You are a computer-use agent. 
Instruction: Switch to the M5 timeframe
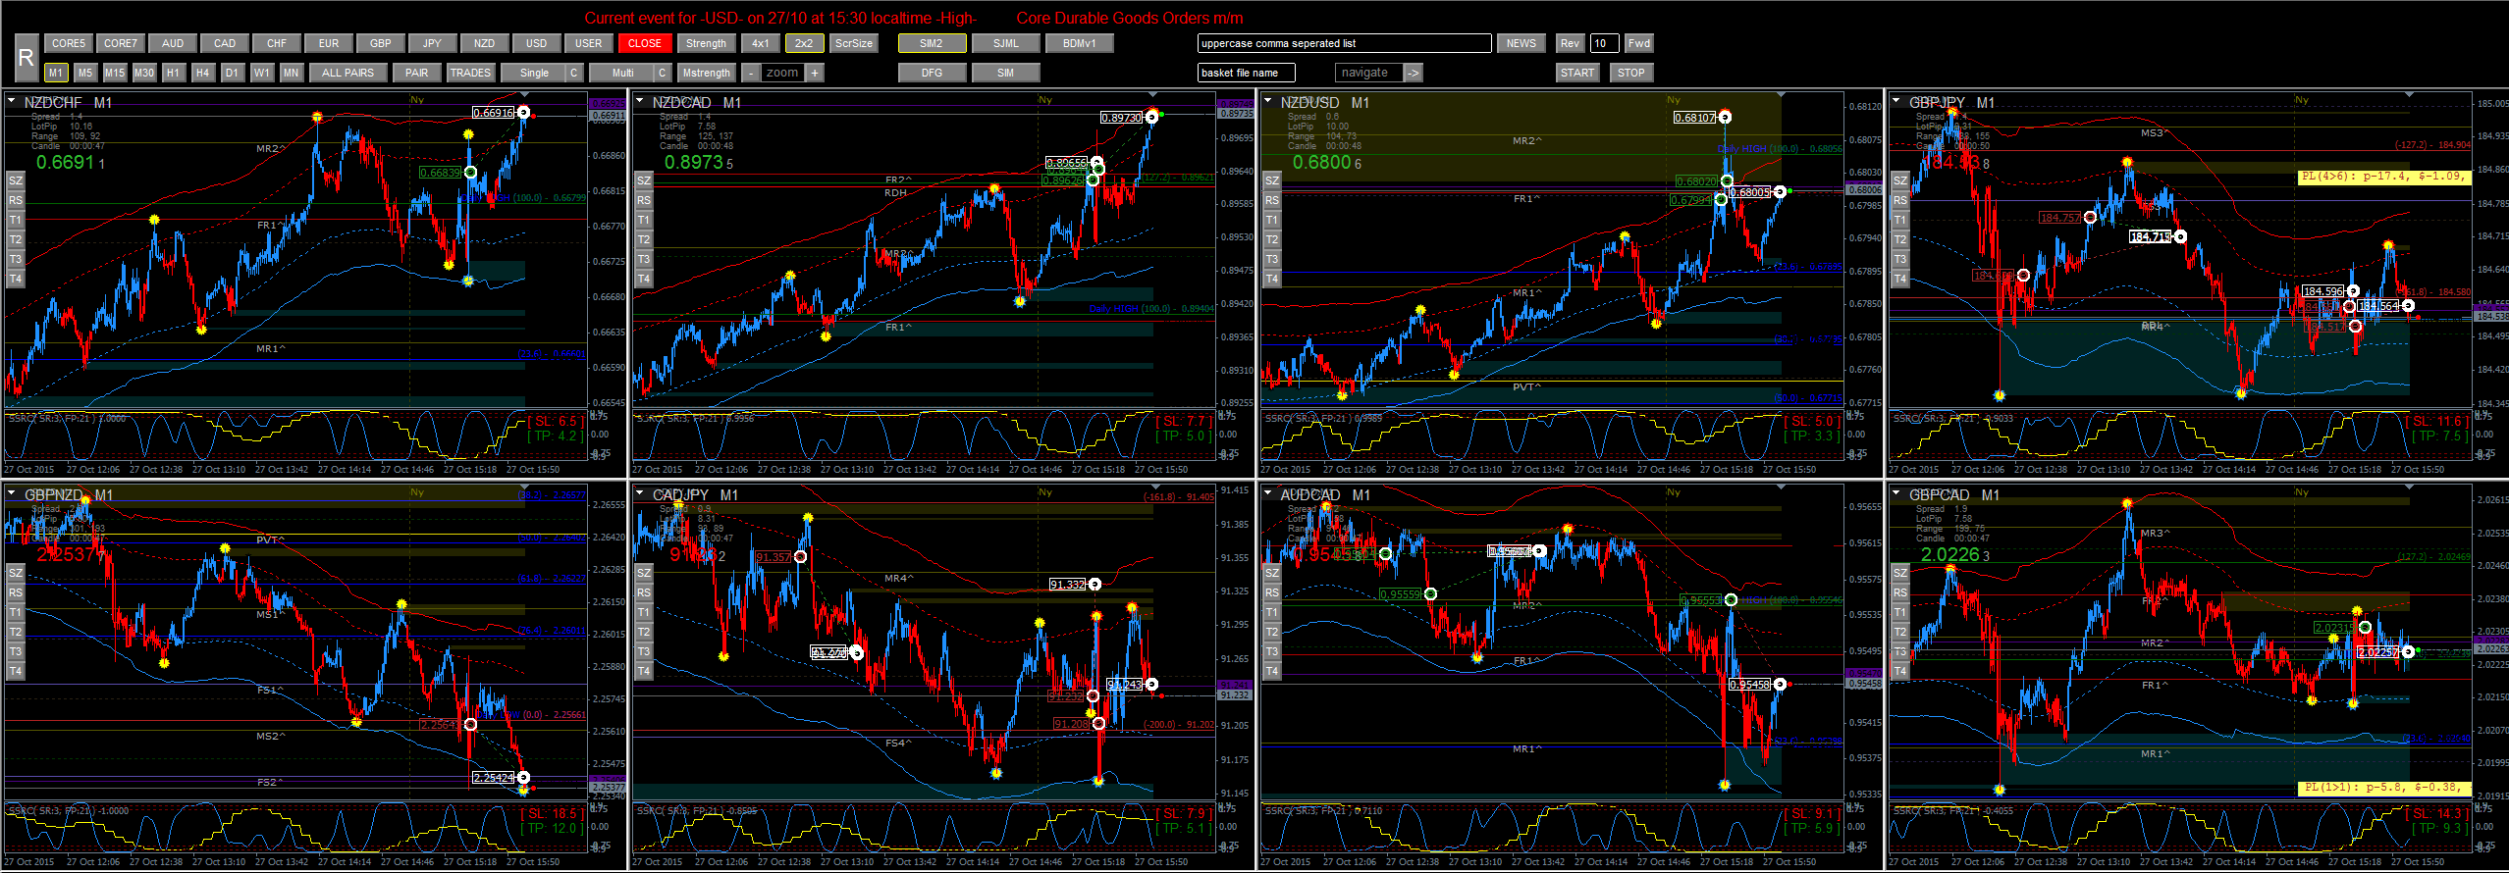85,73
